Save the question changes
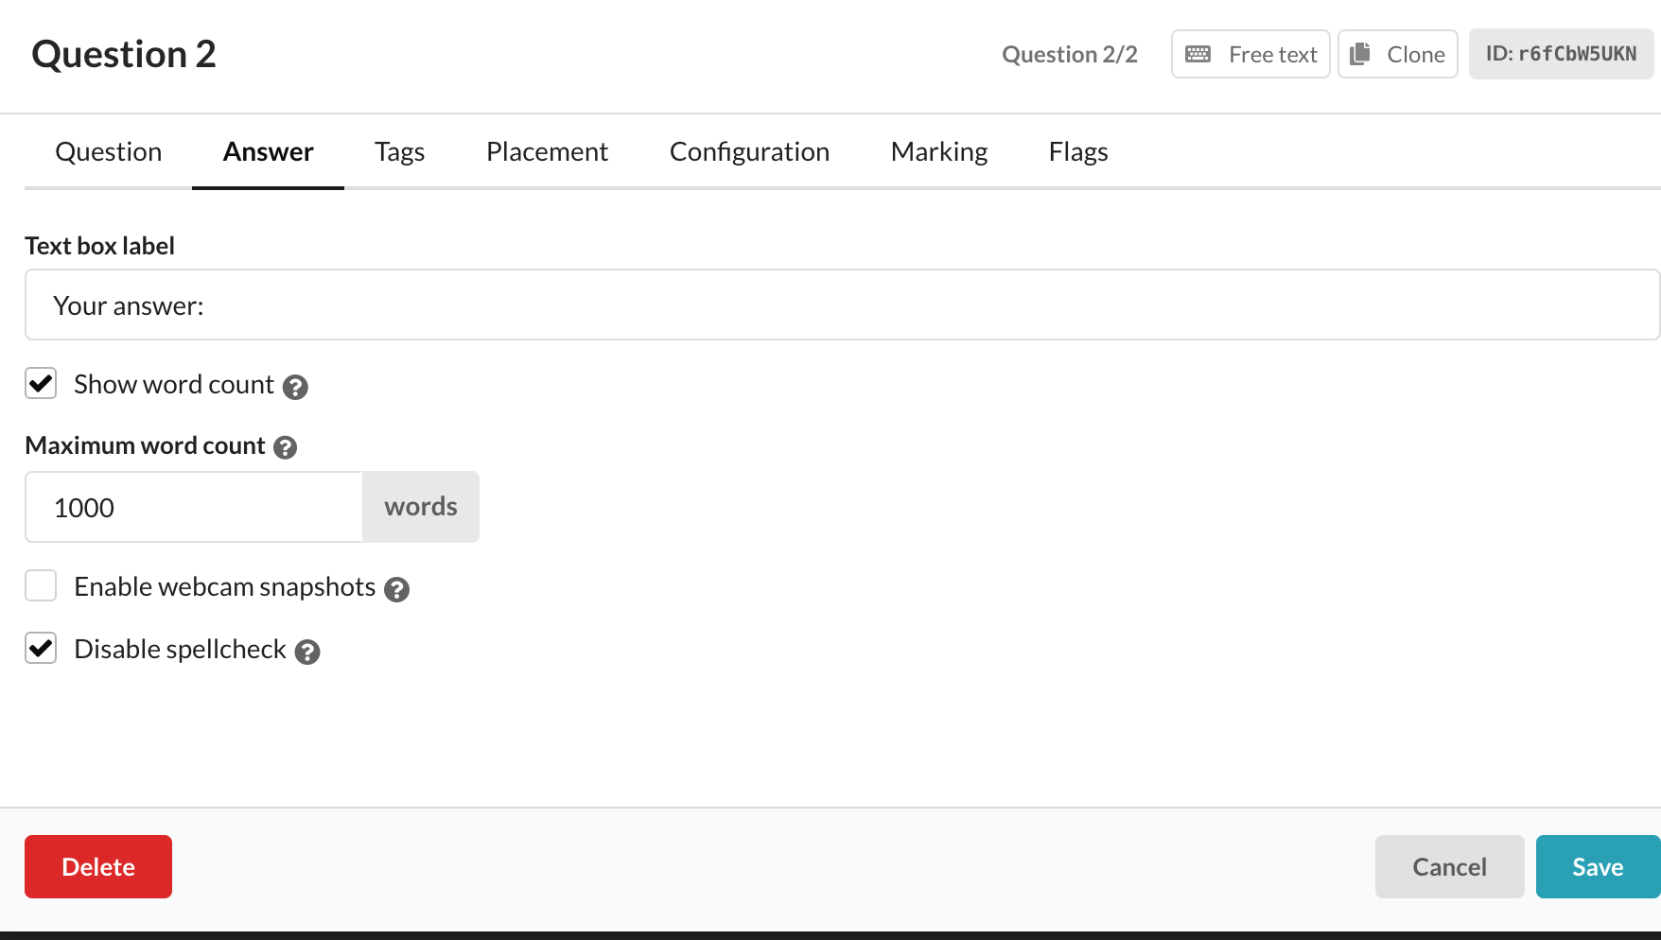The width and height of the screenshot is (1661, 940). (x=1597, y=866)
